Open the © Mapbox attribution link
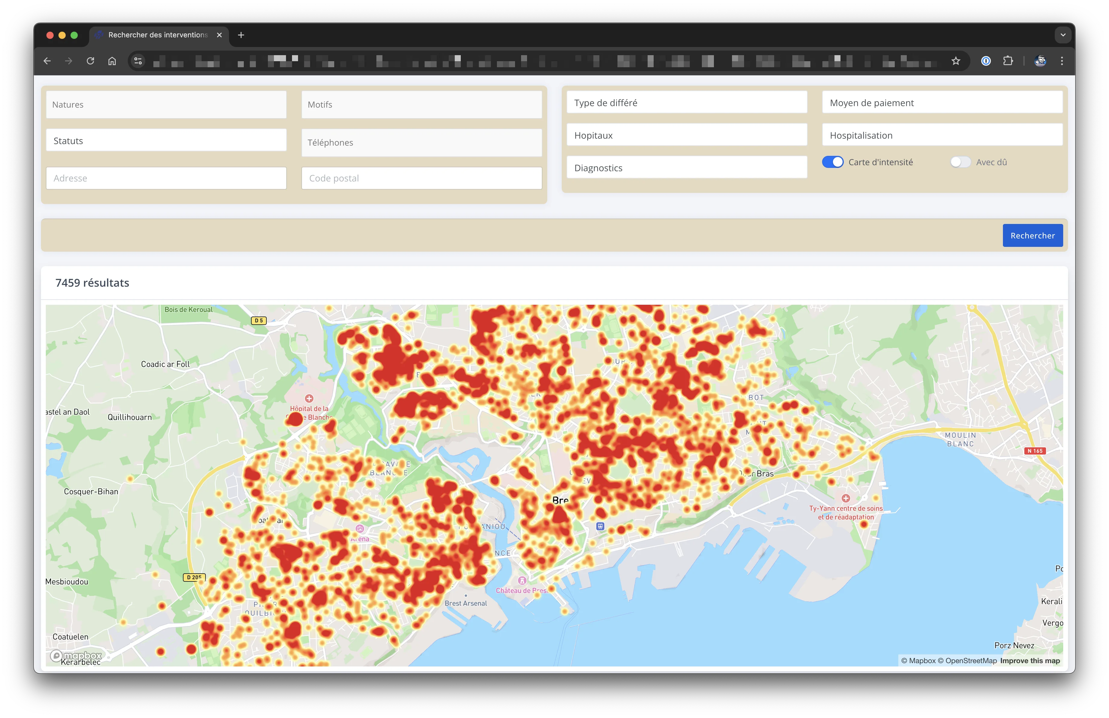 (x=918, y=661)
